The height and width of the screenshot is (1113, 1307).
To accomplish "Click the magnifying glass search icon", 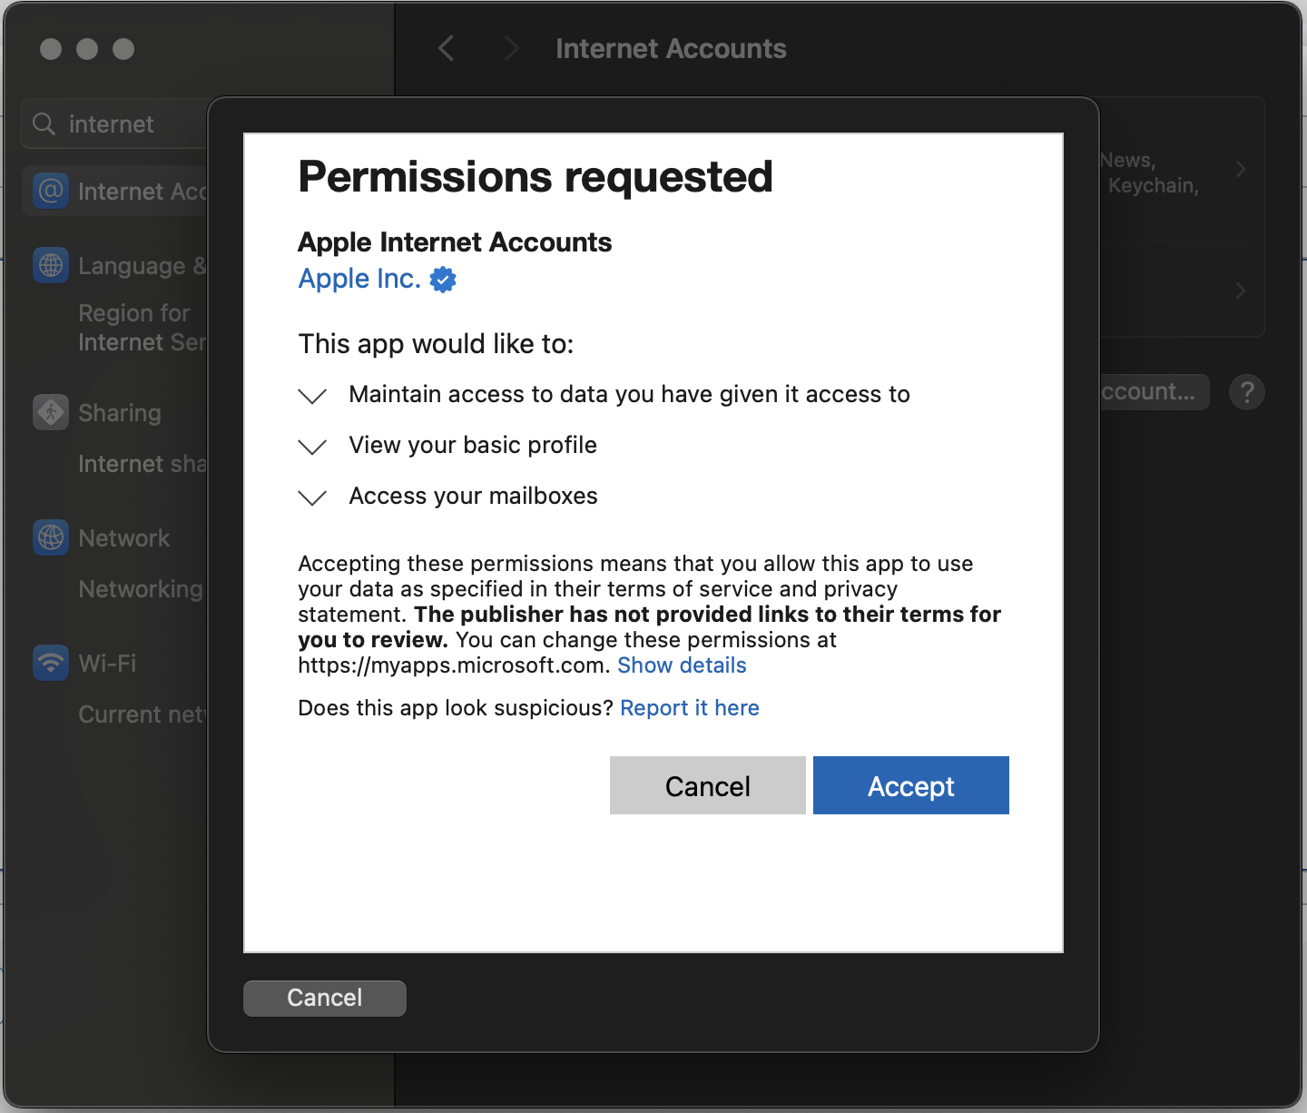I will [x=44, y=123].
